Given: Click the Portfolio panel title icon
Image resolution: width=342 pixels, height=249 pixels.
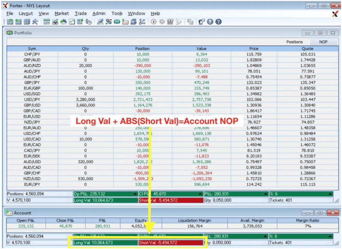Looking at the screenshot, I should [x=9, y=33].
